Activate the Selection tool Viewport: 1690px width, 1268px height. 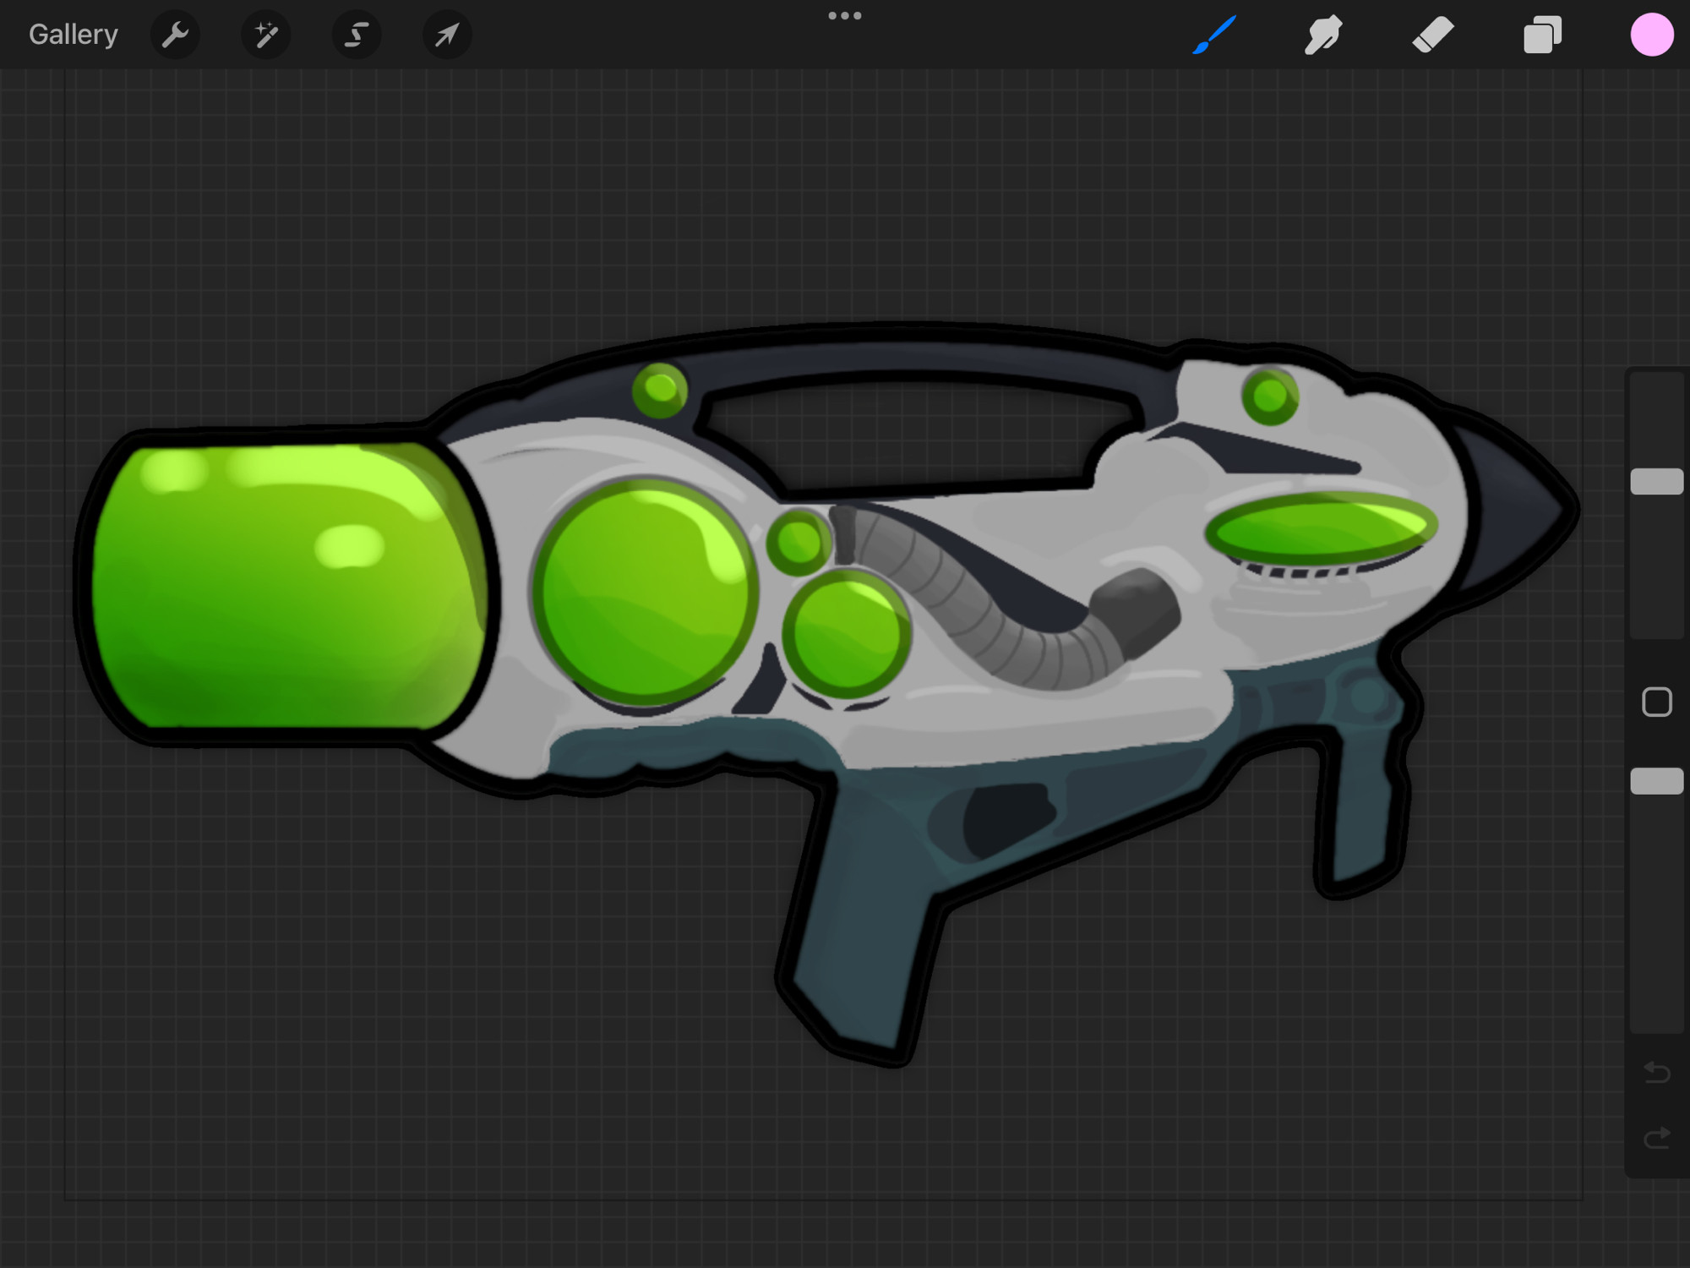(x=357, y=35)
